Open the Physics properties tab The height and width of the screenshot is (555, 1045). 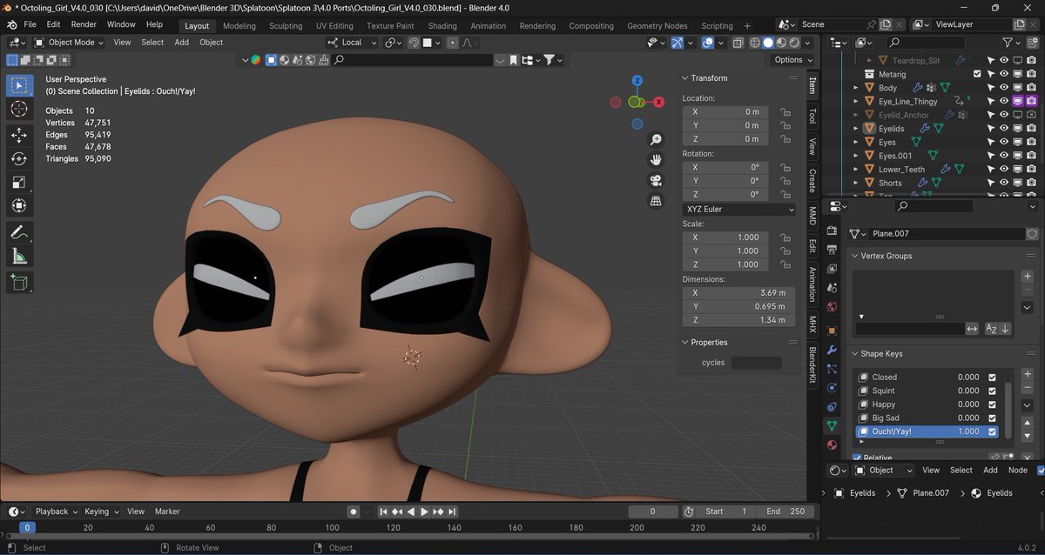[832, 387]
